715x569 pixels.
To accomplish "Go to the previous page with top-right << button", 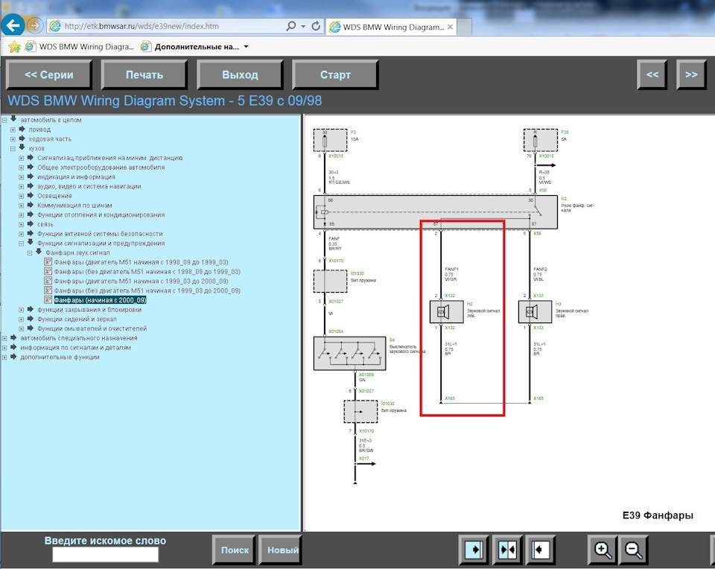I will tap(652, 74).
